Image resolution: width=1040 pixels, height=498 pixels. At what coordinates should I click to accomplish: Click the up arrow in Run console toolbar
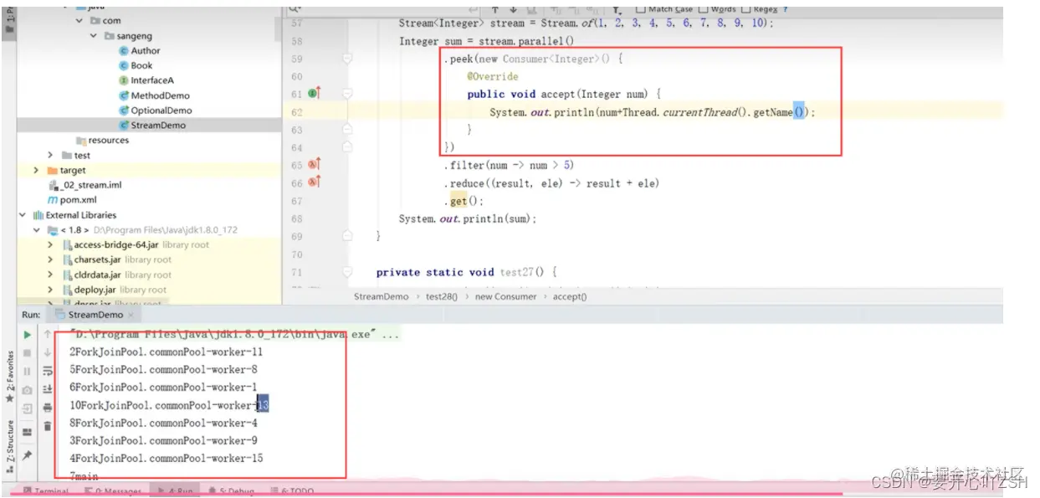[x=48, y=335]
